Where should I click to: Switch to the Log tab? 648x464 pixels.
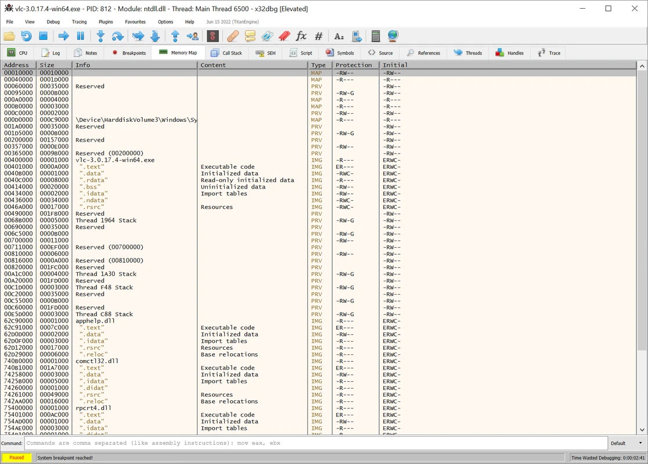(51, 53)
